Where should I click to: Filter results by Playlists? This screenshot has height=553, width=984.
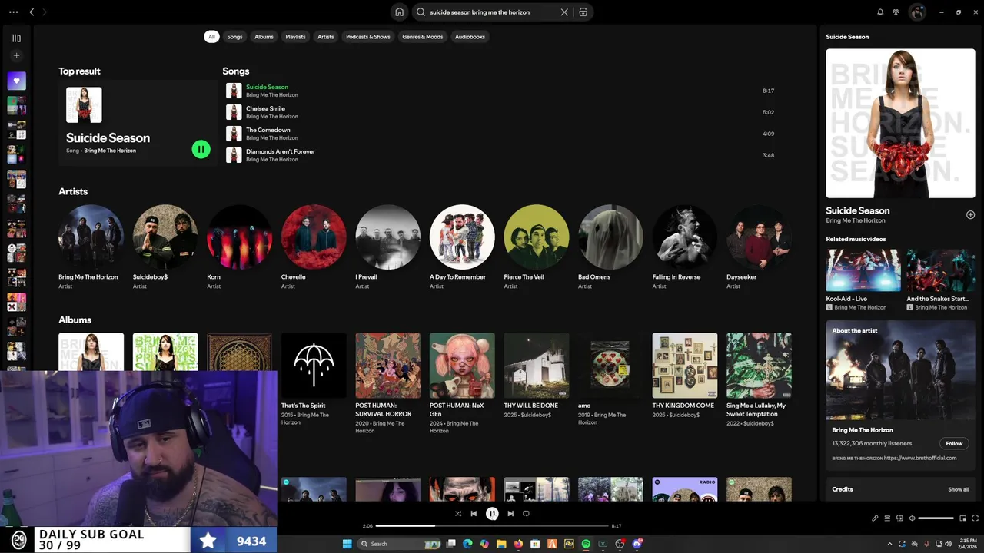point(295,37)
